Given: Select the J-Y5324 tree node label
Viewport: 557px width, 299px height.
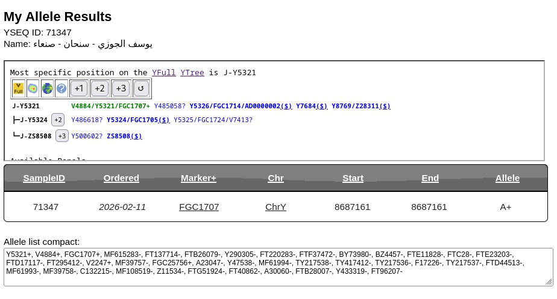Looking at the screenshot, I should (34, 120).
